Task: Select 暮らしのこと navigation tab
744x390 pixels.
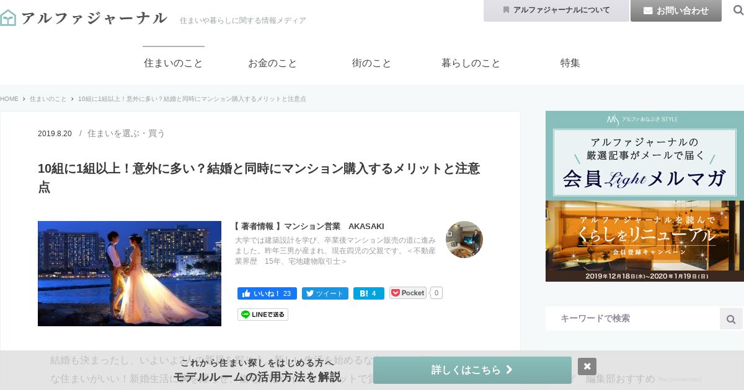Action: (x=471, y=63)
